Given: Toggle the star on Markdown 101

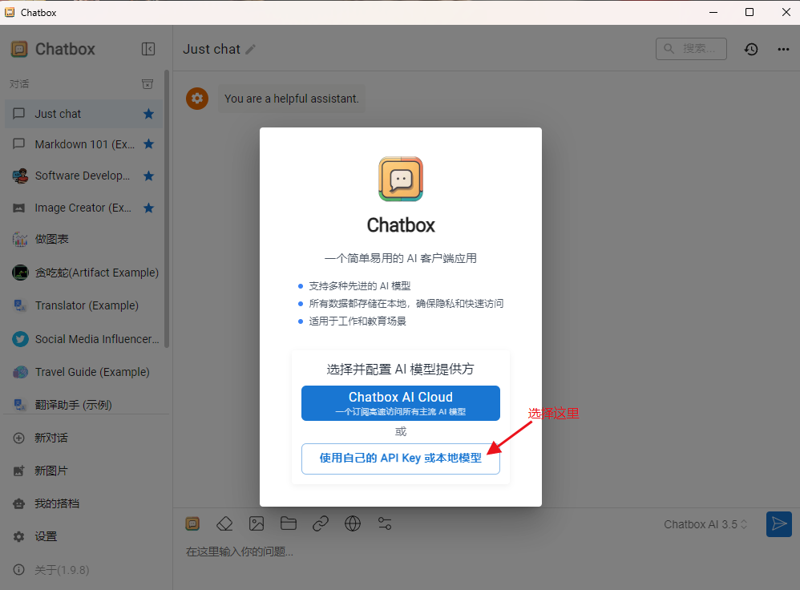Looking at the screenshot, I should 148,144.
